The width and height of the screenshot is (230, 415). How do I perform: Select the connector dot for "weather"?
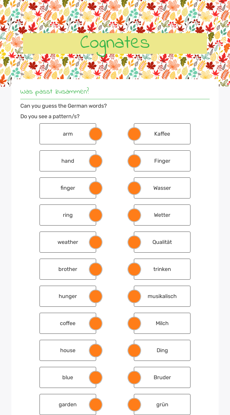pyautogui.click(x=96, y=242)
